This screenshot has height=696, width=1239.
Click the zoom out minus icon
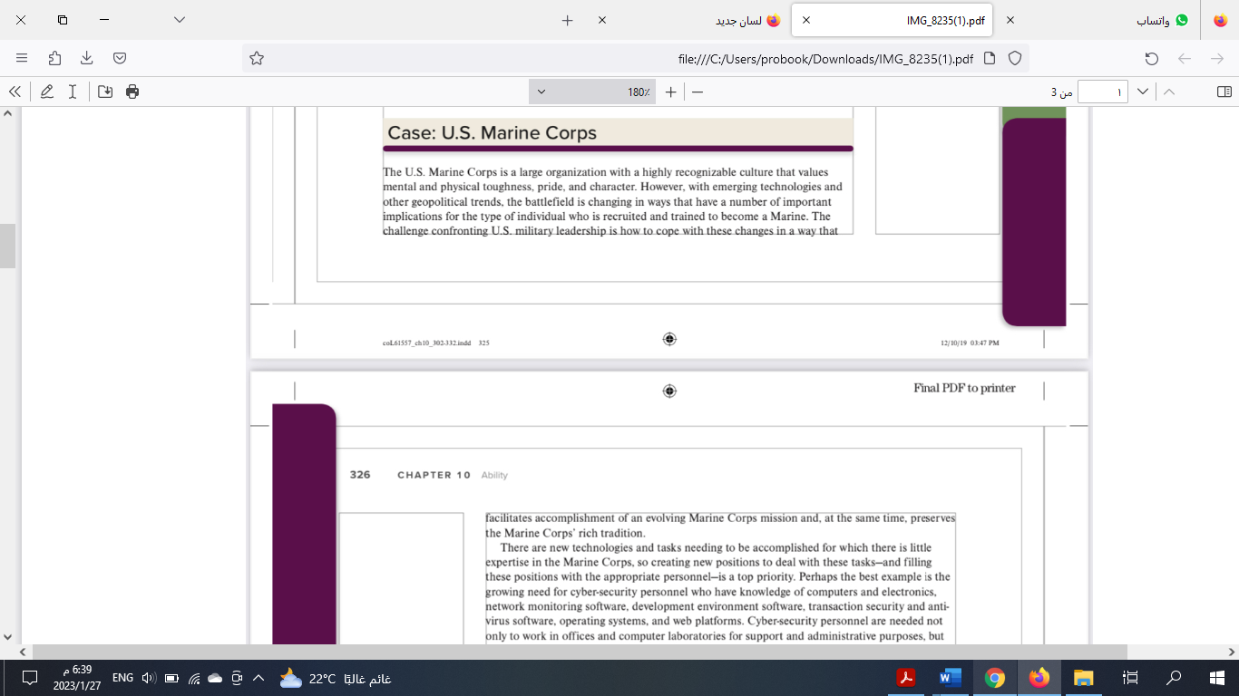point(696,91)
